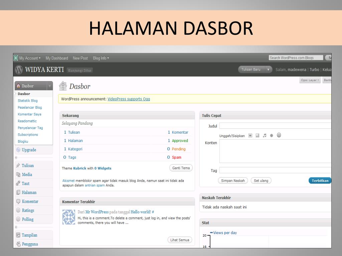The image size is (342, 256).
Task: Open Statistik Blog in sidebar
Action: click(28, 101)
